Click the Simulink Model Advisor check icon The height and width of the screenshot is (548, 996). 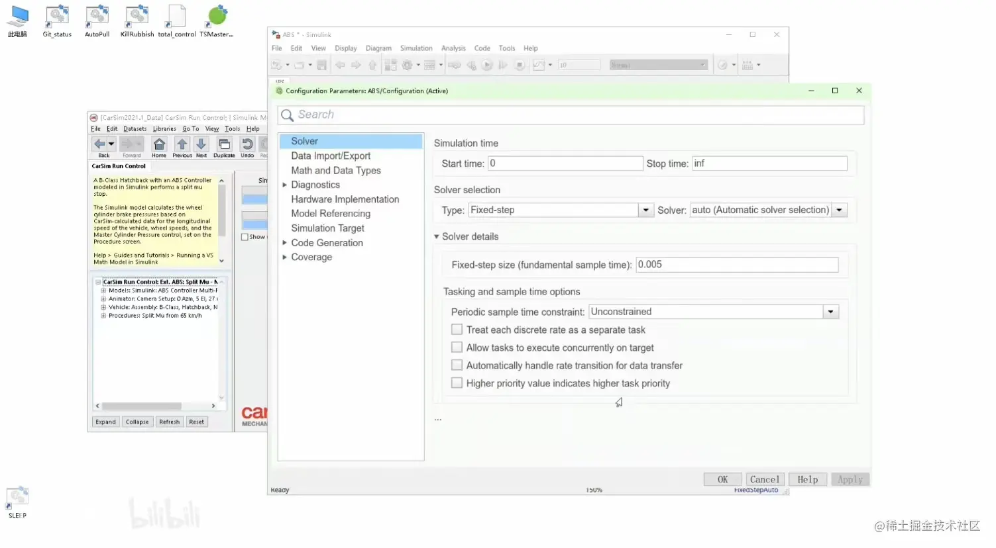(x=722, y=65)
